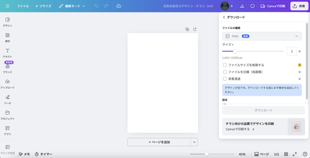Expand arrow next to ページを追加
This screenshot has width=310, height=158.
coord(194,142)
